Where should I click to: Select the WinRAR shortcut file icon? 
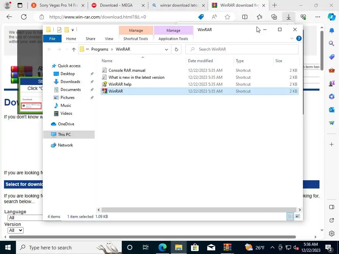tap(105, 91)
